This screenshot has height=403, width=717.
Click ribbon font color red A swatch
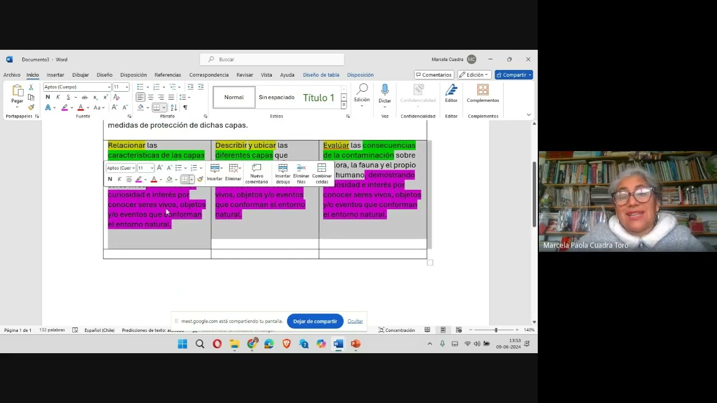pyautogui.click(x=81, y=107)
